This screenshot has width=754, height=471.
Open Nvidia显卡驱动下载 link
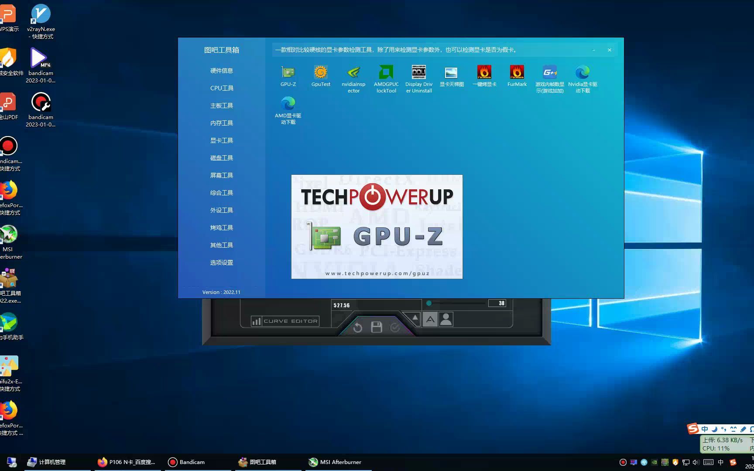(x=583, y=79)
